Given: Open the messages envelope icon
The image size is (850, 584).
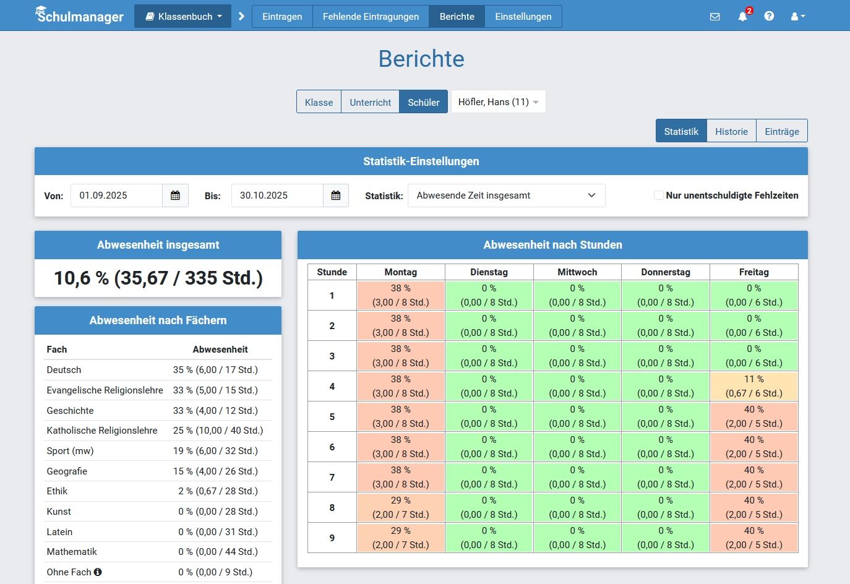Looking at the screenshot, I should pos(715,17).
